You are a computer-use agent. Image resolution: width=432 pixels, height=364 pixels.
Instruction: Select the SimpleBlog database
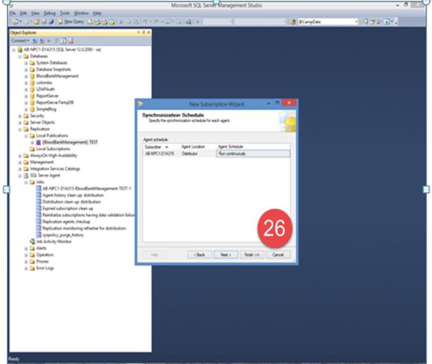tap(46, 109)
